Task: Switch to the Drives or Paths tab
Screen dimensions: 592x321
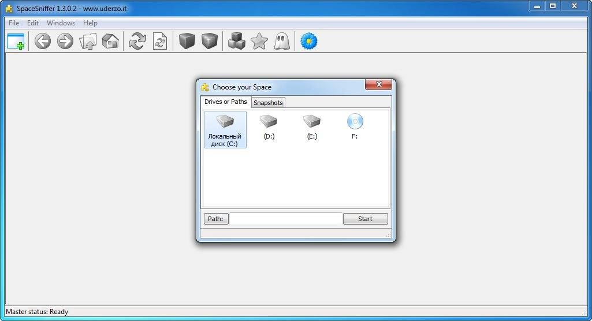Action: pos(226,102)
